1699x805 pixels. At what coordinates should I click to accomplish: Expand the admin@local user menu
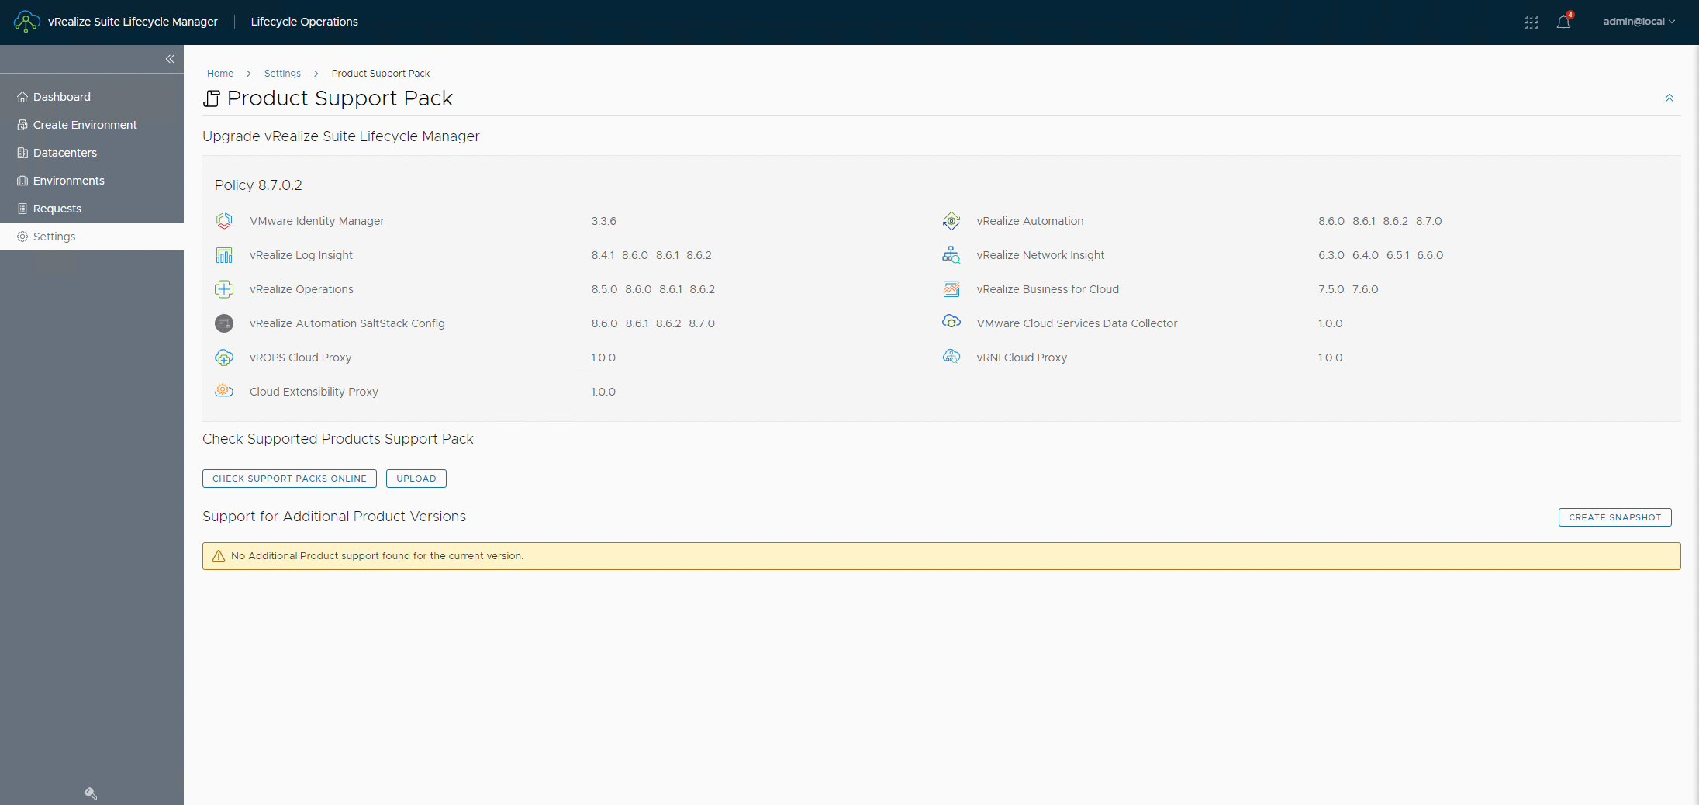[1639, 22]
